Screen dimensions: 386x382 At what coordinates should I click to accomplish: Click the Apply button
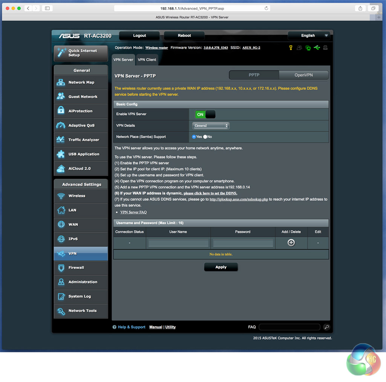(221, 267)
